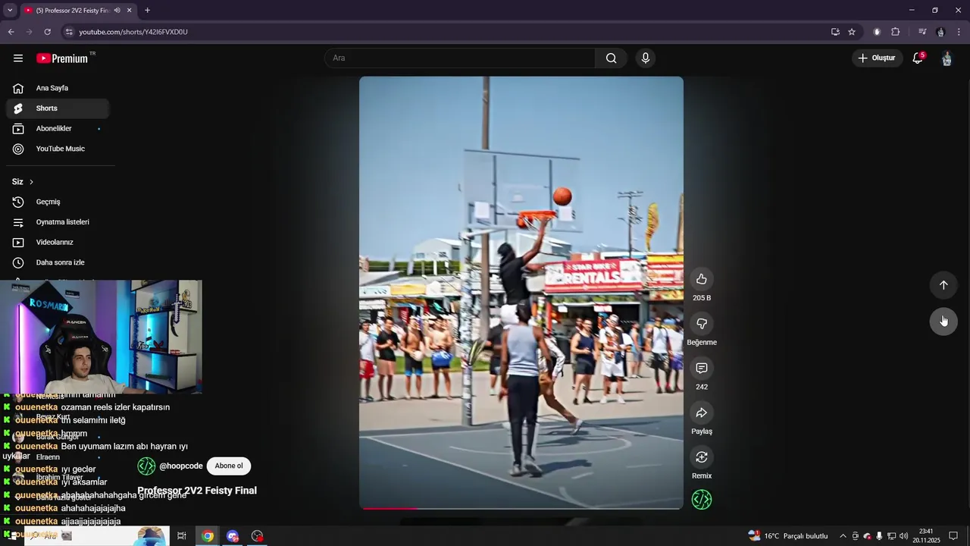This screenshot has width=970, height=546.
Task: View site information icon in address bar
Action: (x=69, y=32)
